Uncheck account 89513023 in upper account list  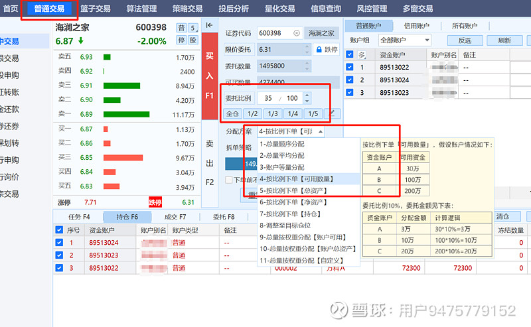(350, 92)
